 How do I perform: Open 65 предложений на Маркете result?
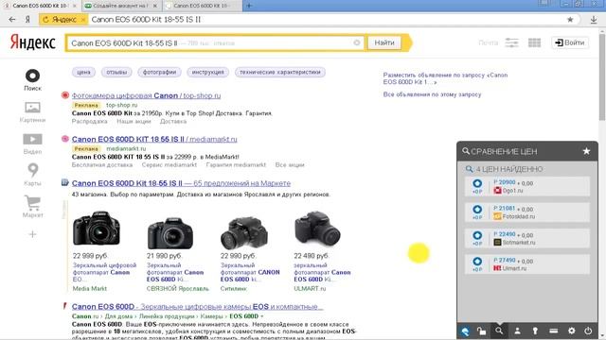tap(181, 183)
